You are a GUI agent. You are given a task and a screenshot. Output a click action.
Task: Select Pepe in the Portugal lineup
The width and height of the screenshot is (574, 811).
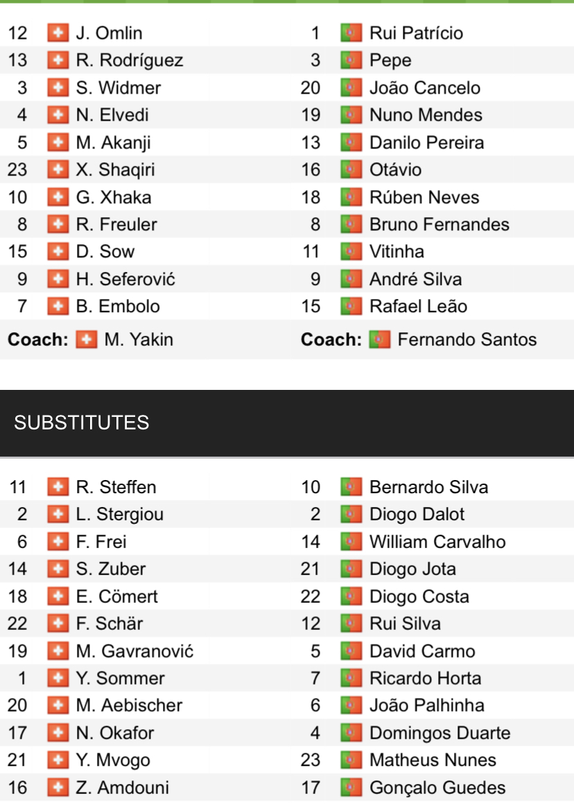coord(390,60)
